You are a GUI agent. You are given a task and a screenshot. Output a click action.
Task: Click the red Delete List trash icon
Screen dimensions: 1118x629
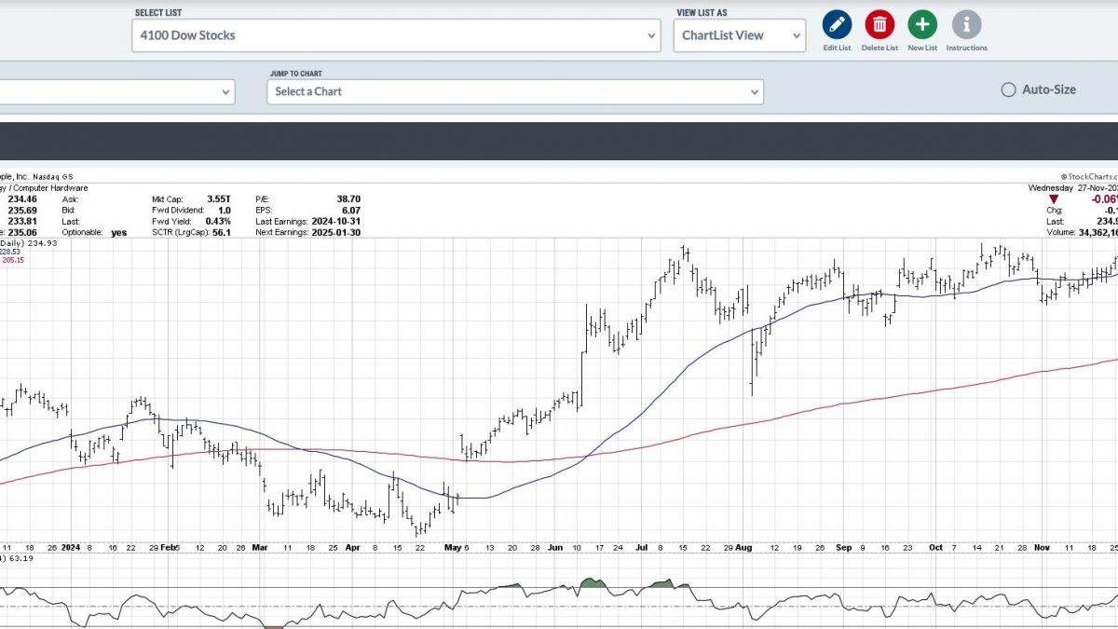point(879,24)
